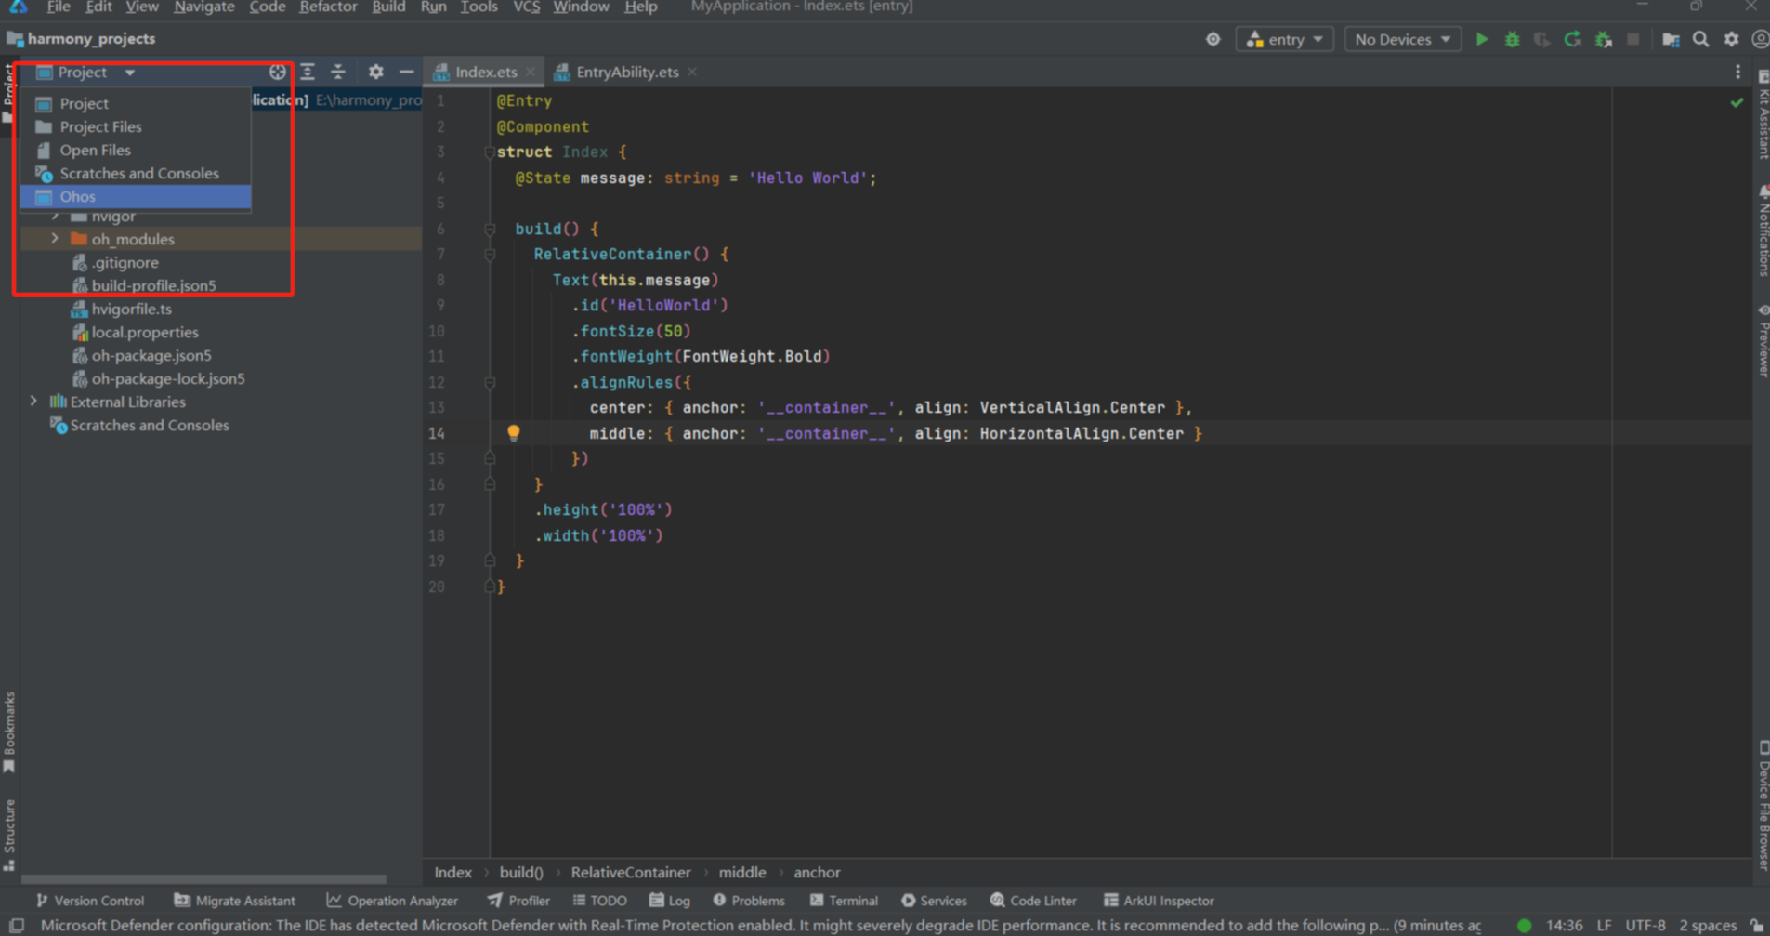Open the No Devices selector dropdown
The width and height of the screenshot is (1770, 936).
coord(1402,39)
